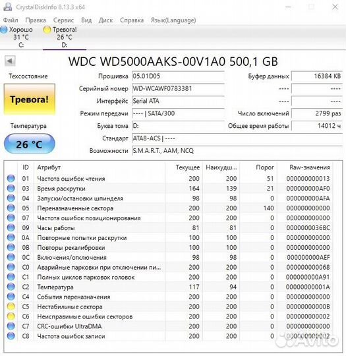Click status icon for Повторы рекалибровки
Screen dimensions: 346x356
tap(11, 247)
